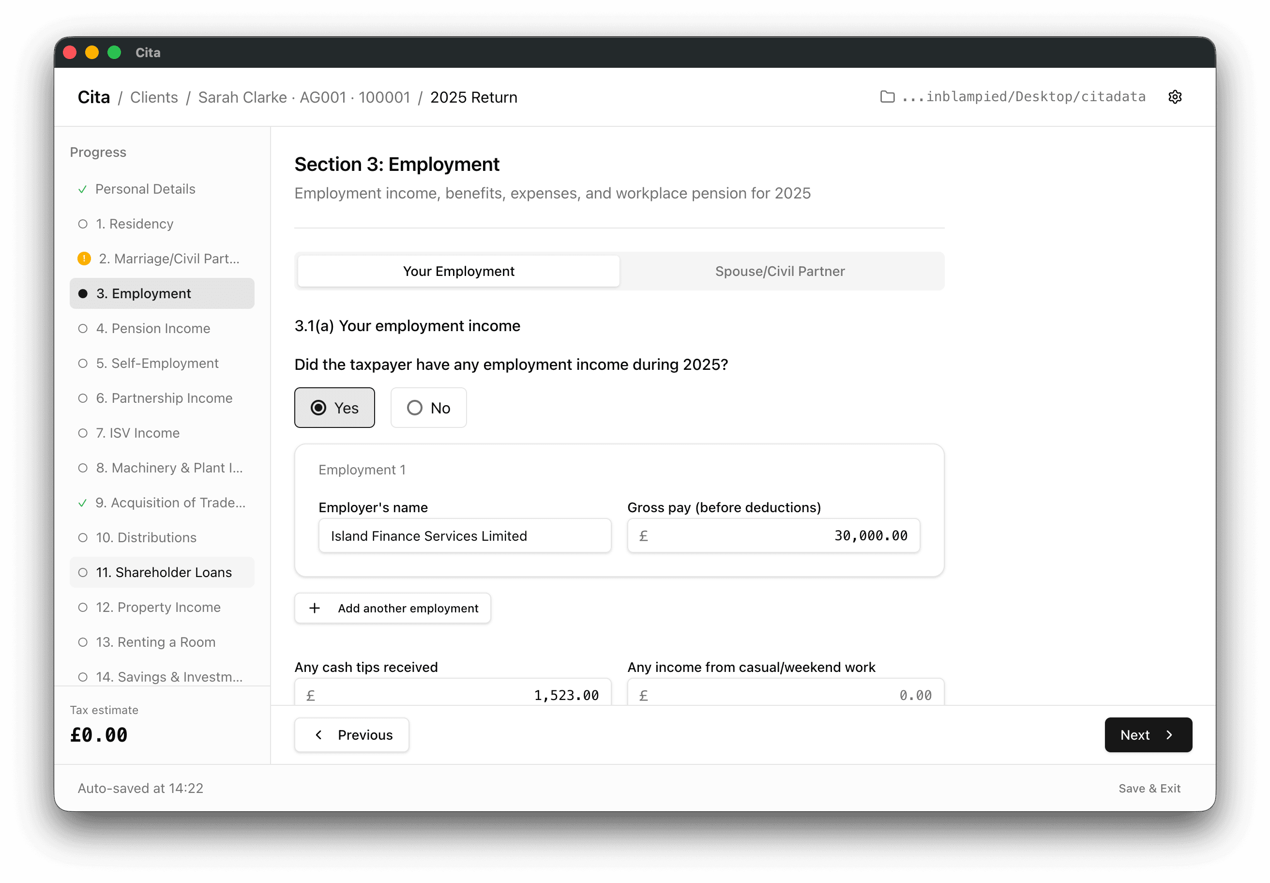Viewport: 1270px width, 883px height.
Task: Open 6. Partnership Income section
Action: click(x=162, y=398)
